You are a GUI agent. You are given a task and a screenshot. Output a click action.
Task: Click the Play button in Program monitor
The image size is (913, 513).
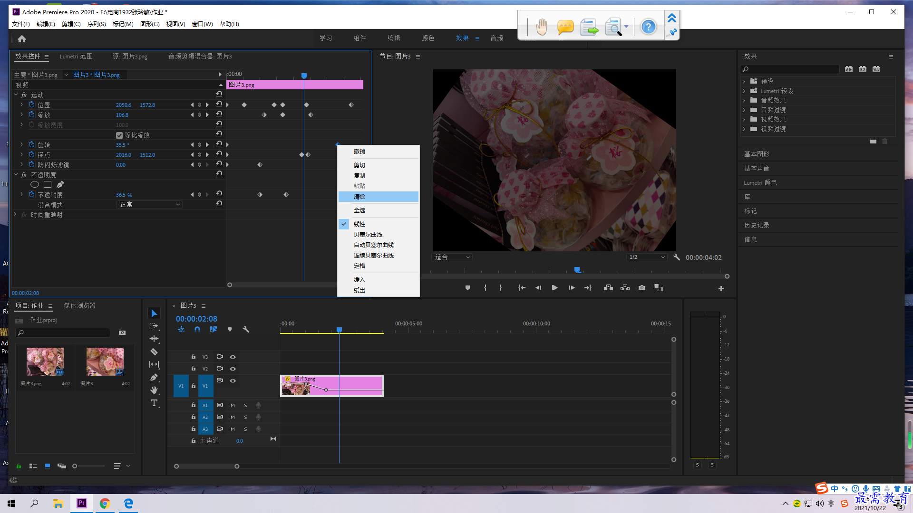pos(554,288)
